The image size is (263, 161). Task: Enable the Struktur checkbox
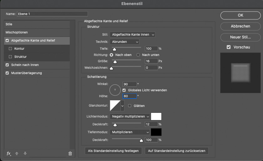(x=10, y=57)
